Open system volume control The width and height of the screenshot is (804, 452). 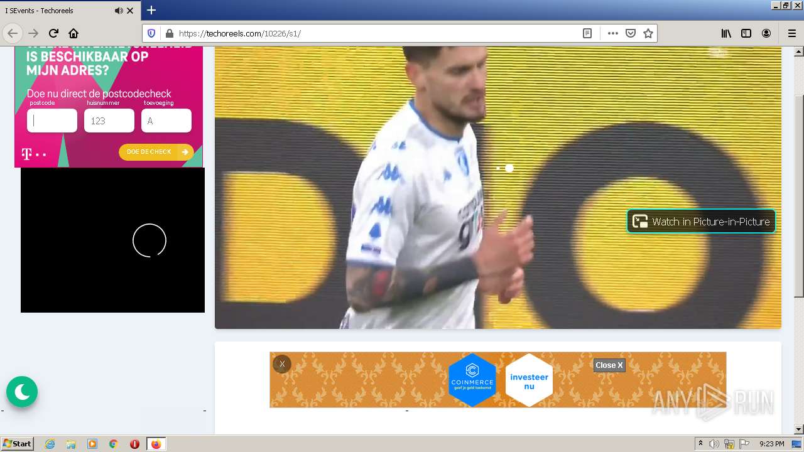(x=714, y=444)
